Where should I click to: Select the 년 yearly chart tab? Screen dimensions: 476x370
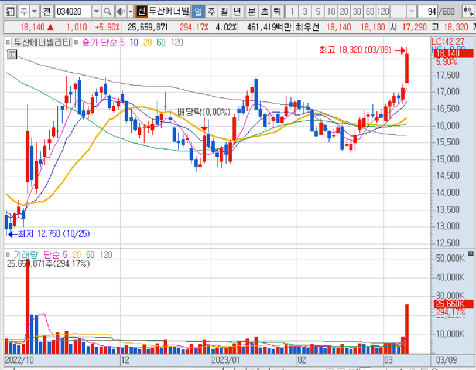(237, 12)
